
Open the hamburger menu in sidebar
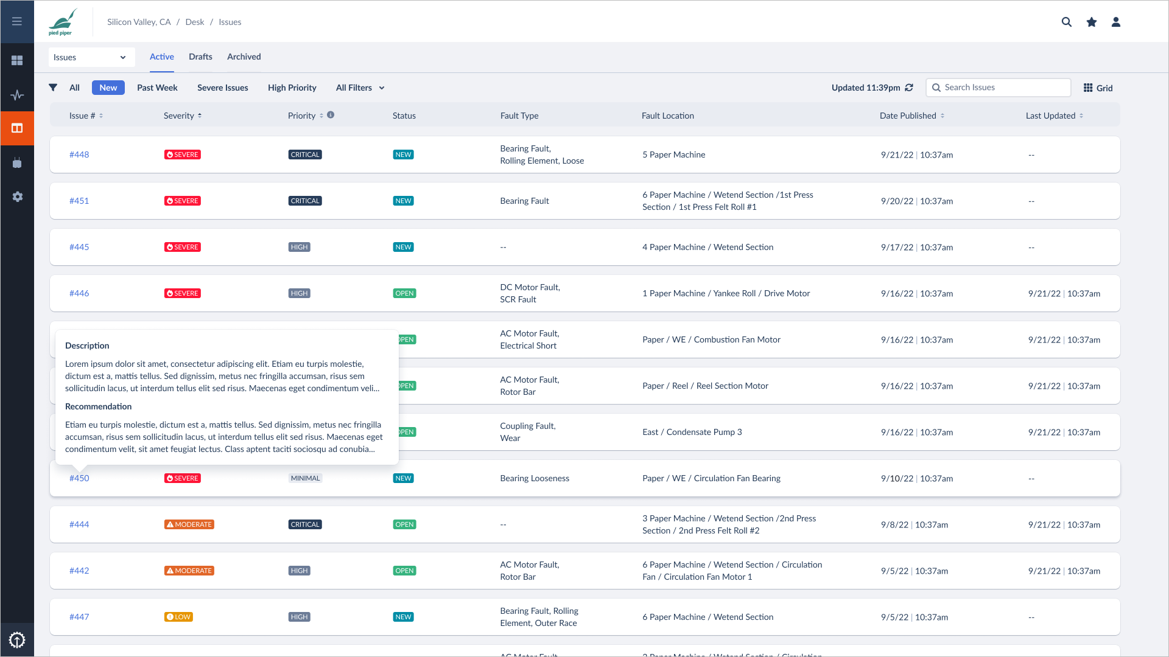tap(17, 21)
